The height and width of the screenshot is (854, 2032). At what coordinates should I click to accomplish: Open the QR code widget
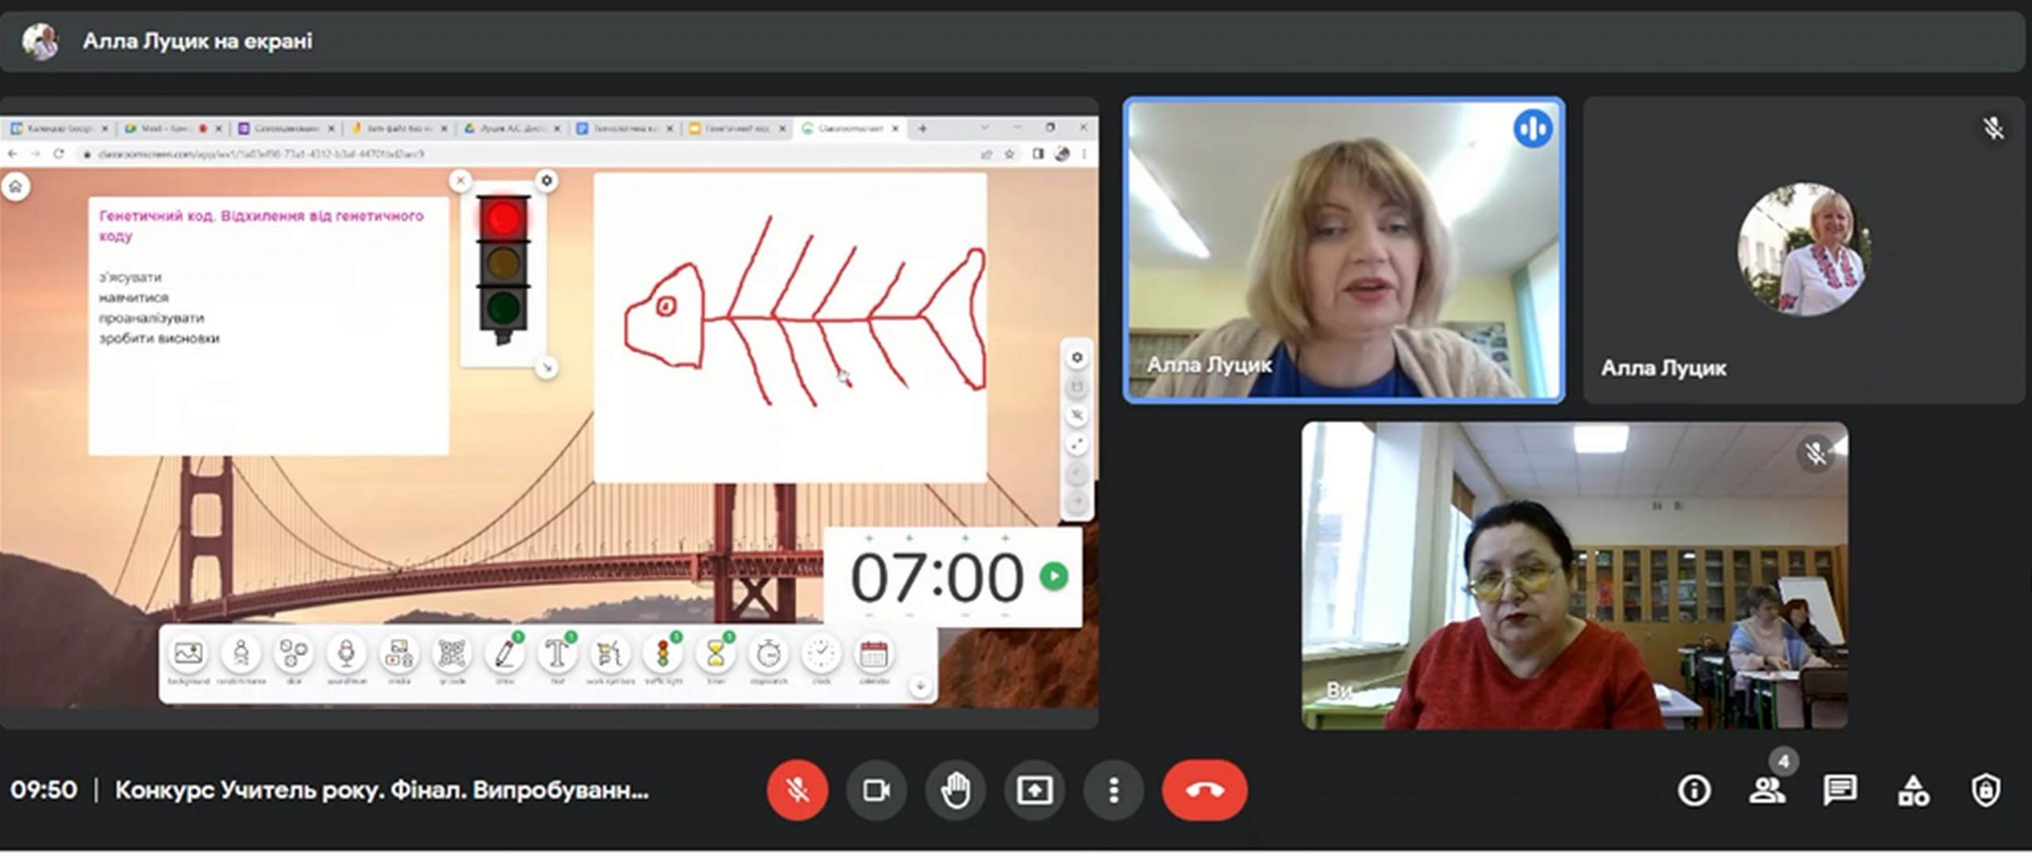point(451,655)
